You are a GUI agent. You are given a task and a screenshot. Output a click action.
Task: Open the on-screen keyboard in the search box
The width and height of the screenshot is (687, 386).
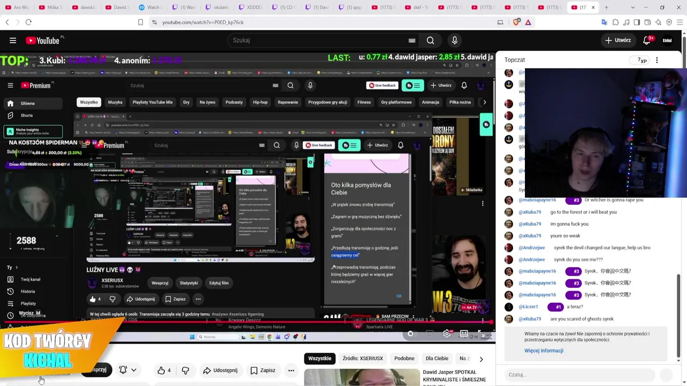click(412, 40)
